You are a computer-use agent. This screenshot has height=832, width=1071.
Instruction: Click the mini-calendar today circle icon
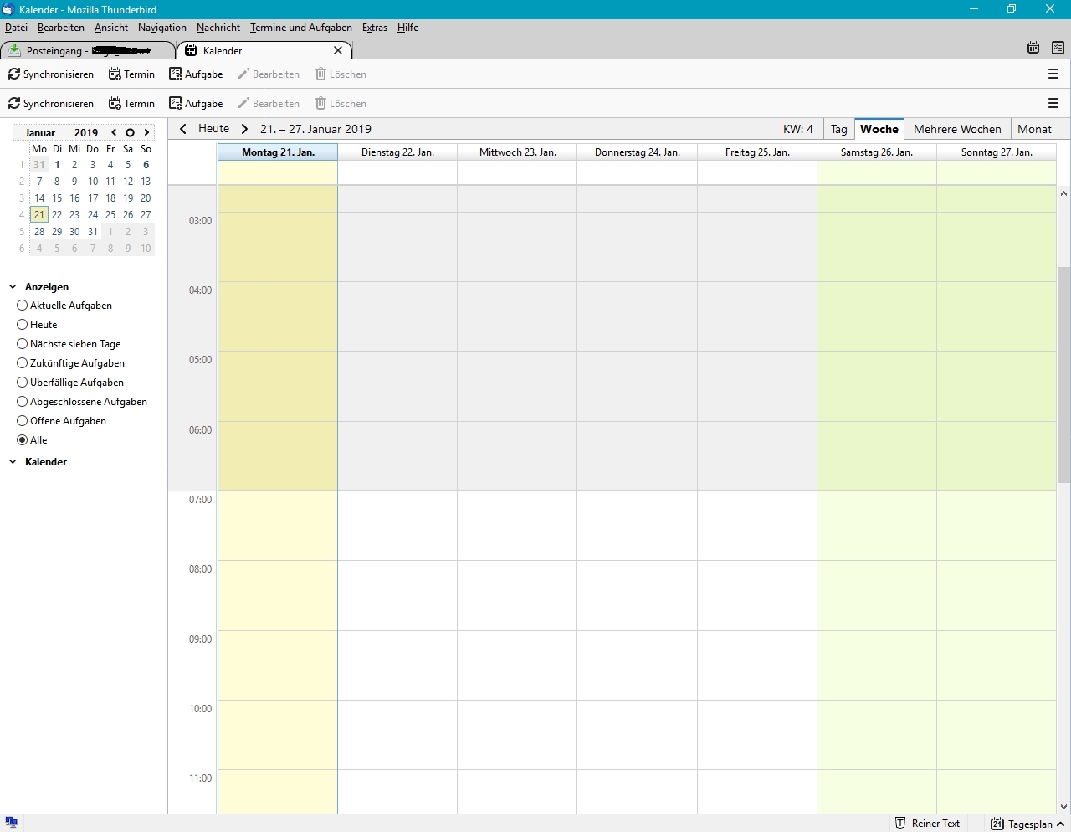pyautogui.click(x=130, y=132)
